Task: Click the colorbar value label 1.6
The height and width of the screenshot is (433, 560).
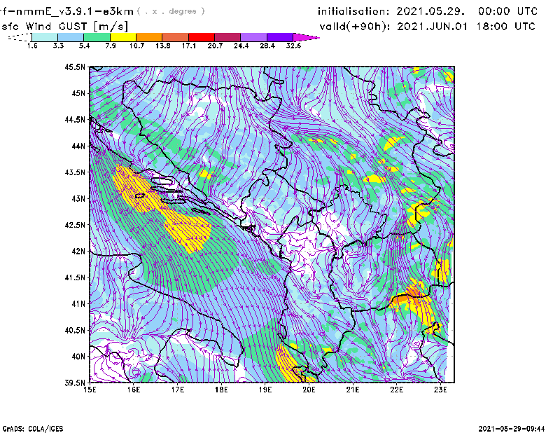Action: 32,46
